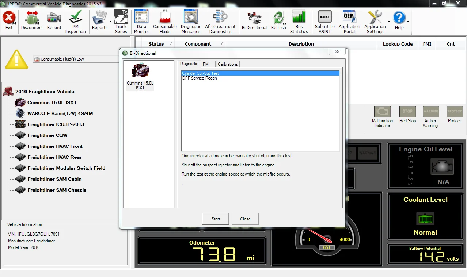Sort by the Status column header
Image resolution: width=467 pixels, height=277 pixels.
(x=157, y=44)
